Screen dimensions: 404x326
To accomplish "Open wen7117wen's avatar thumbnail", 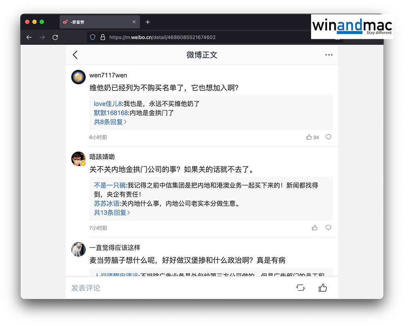I will (x=78, y=77).
